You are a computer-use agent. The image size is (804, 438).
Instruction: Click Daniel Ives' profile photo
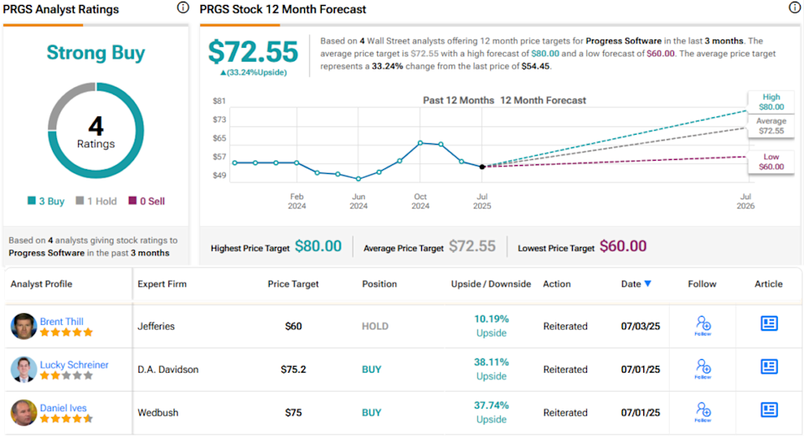pyautogui.click(x=23, y=412)
